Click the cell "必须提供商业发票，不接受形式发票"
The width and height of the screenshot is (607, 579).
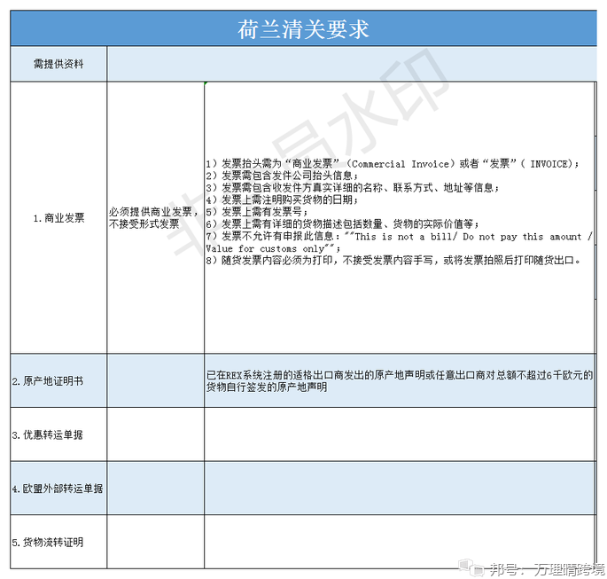point(155,217)
